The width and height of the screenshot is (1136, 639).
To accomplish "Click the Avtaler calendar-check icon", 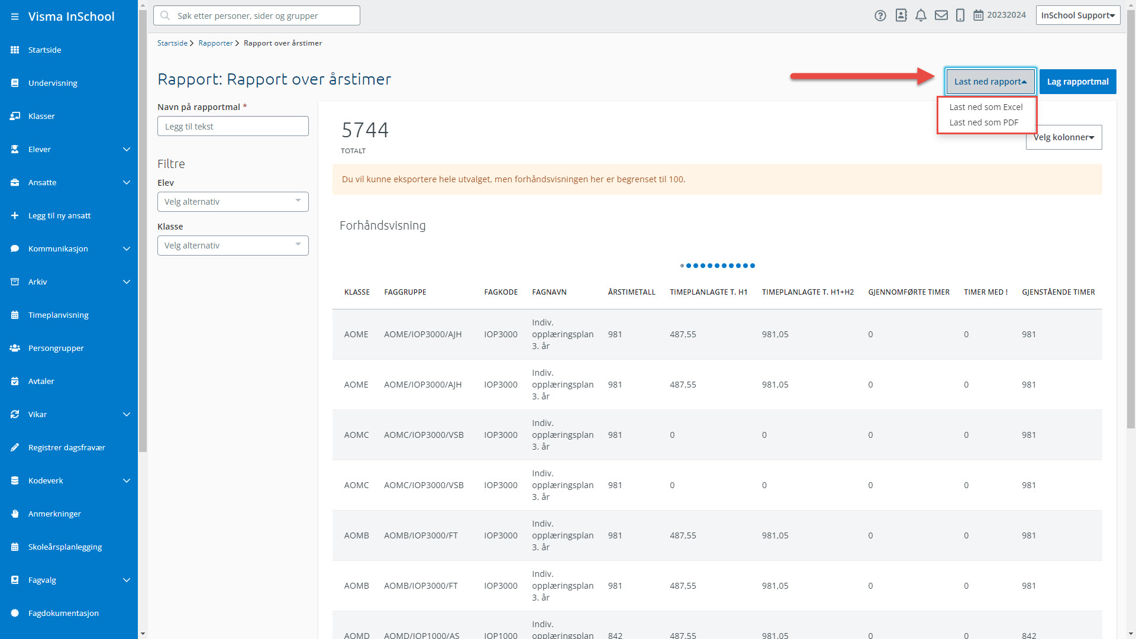I will coord(15,381).
